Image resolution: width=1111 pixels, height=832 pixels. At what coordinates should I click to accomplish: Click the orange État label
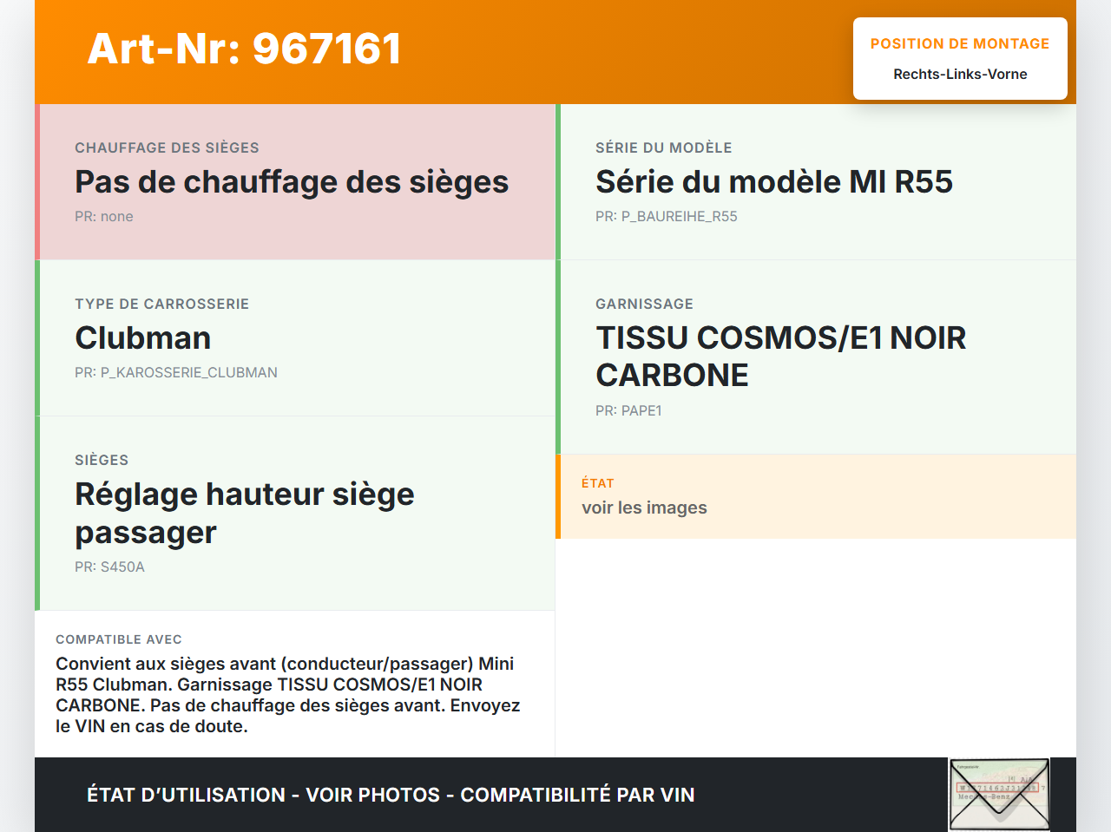(x=597, y=483)
